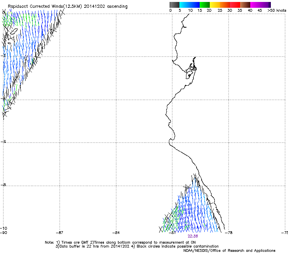Click the yellow 20-25 knots color swatch
This screenshot has height=253, width=288.
tap(215, 5)
